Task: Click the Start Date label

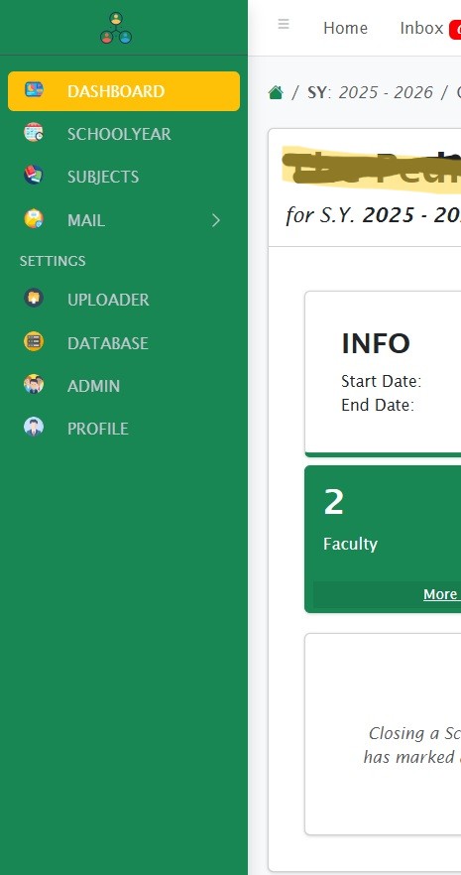Action: tap(382, 381)
